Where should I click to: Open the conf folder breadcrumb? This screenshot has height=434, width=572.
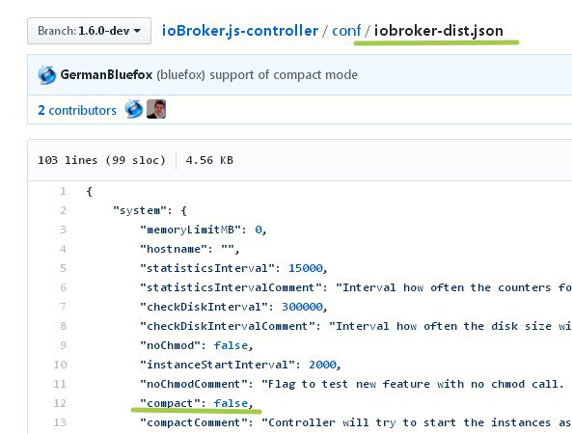tap(346, 31)
